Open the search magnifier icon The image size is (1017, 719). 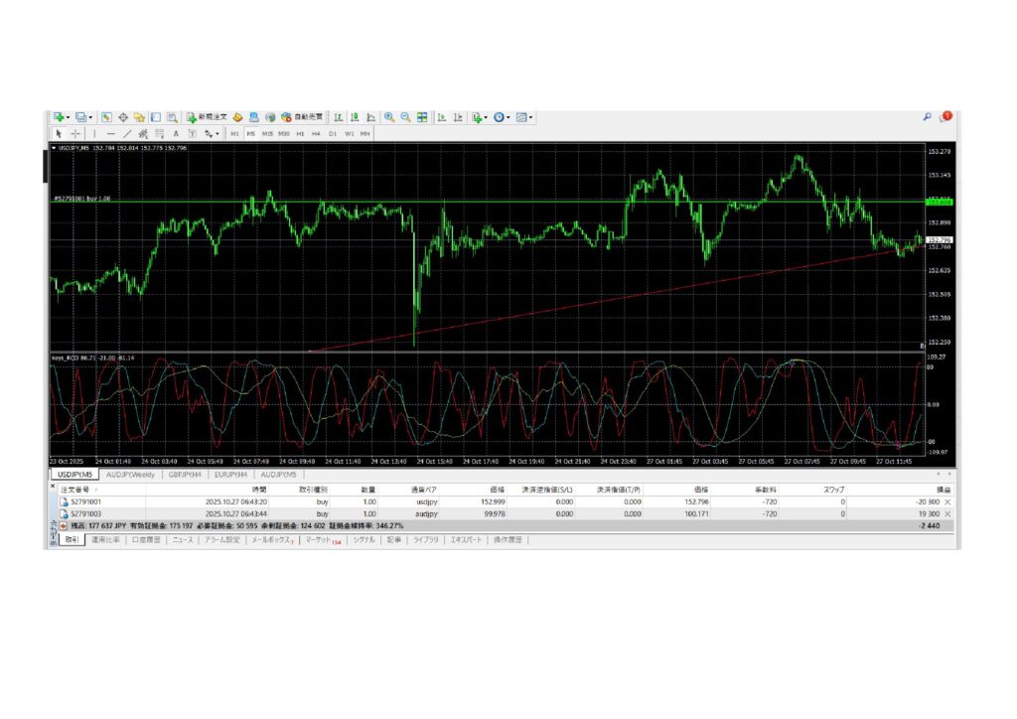pos(928,117)
